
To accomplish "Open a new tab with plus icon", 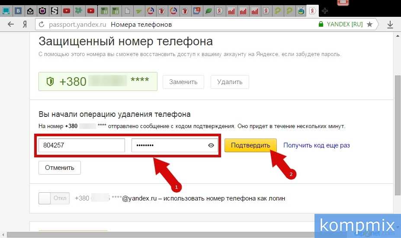I will (325, 11).
